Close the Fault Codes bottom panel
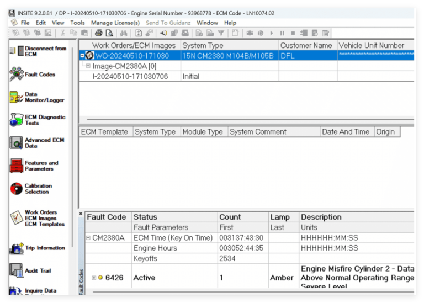 [x=81, y=214]
